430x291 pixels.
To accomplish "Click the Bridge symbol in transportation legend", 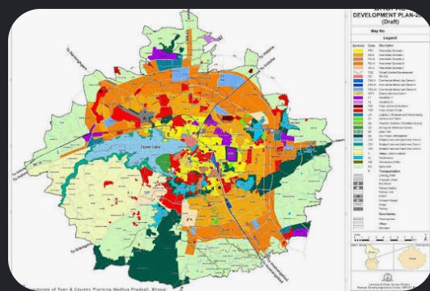I will pos(358,205).
